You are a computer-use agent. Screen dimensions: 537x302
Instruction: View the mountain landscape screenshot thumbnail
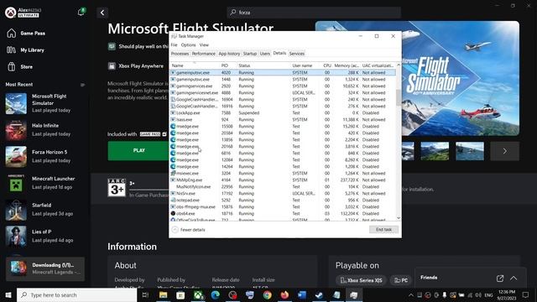(435, 151)
